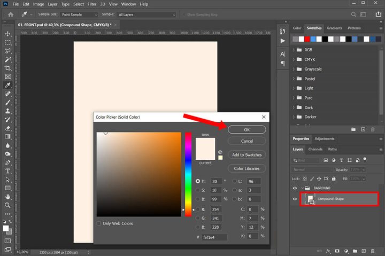Select the Rectangle shape tool
Screen dimensions: 385x256
(7, 188)
